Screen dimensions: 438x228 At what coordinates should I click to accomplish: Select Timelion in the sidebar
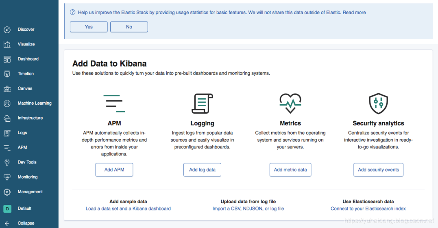(26, 73)
